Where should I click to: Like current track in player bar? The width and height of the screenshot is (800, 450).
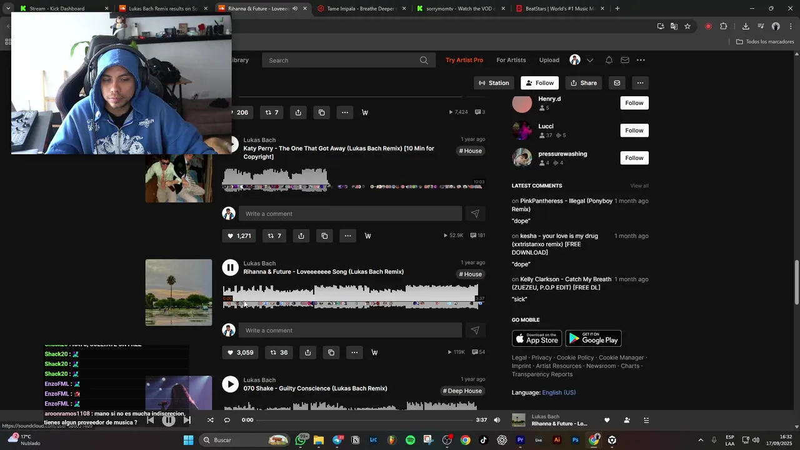tap(607, 420)
